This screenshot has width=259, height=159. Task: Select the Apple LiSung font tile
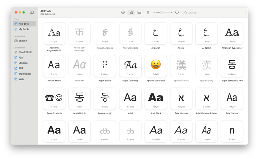207,66
